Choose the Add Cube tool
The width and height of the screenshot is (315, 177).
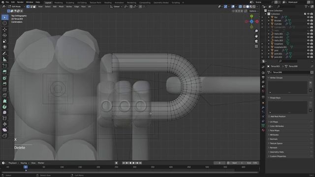[x=4, y=65]
